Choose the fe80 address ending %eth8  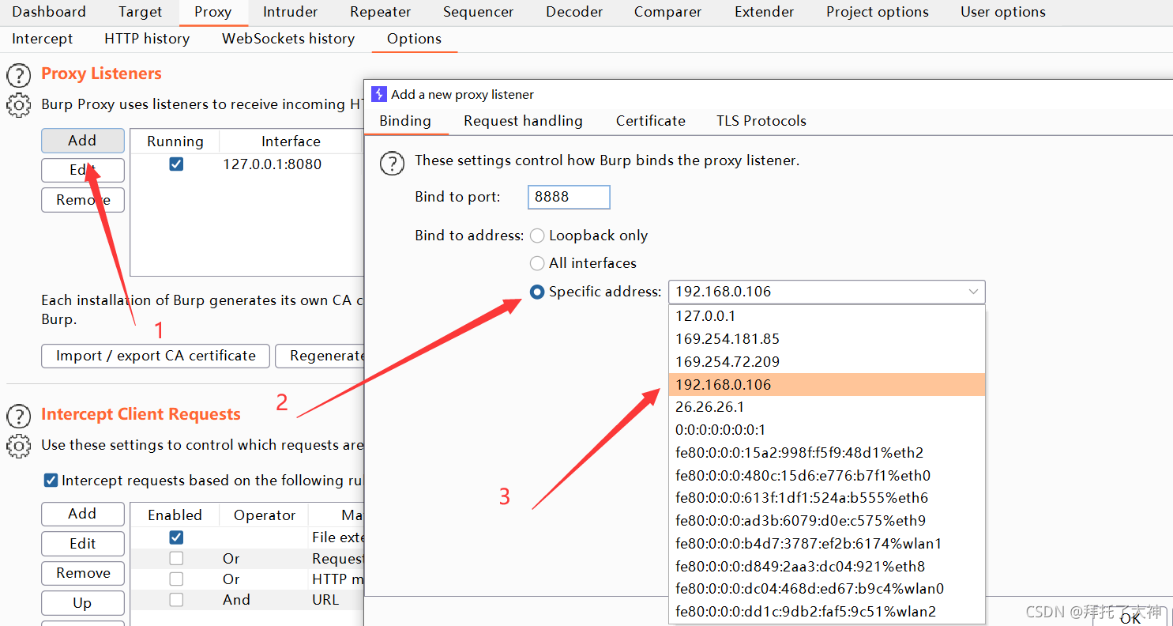827,567
